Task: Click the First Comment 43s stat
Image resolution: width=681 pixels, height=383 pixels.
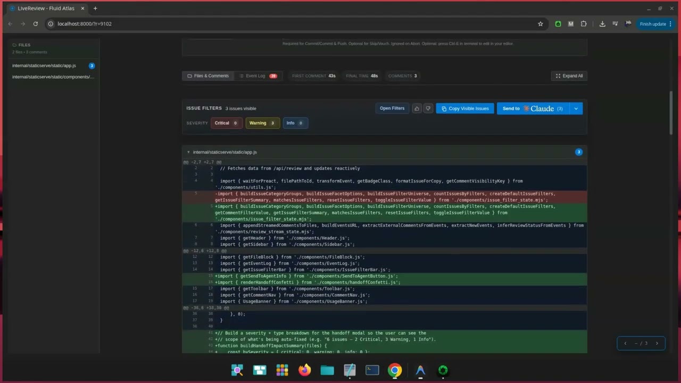Action: tap(314, 76)
